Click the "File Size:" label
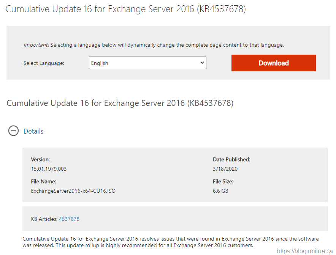The height and width of the screenshot is (255, 336). [x=223, y=181]
